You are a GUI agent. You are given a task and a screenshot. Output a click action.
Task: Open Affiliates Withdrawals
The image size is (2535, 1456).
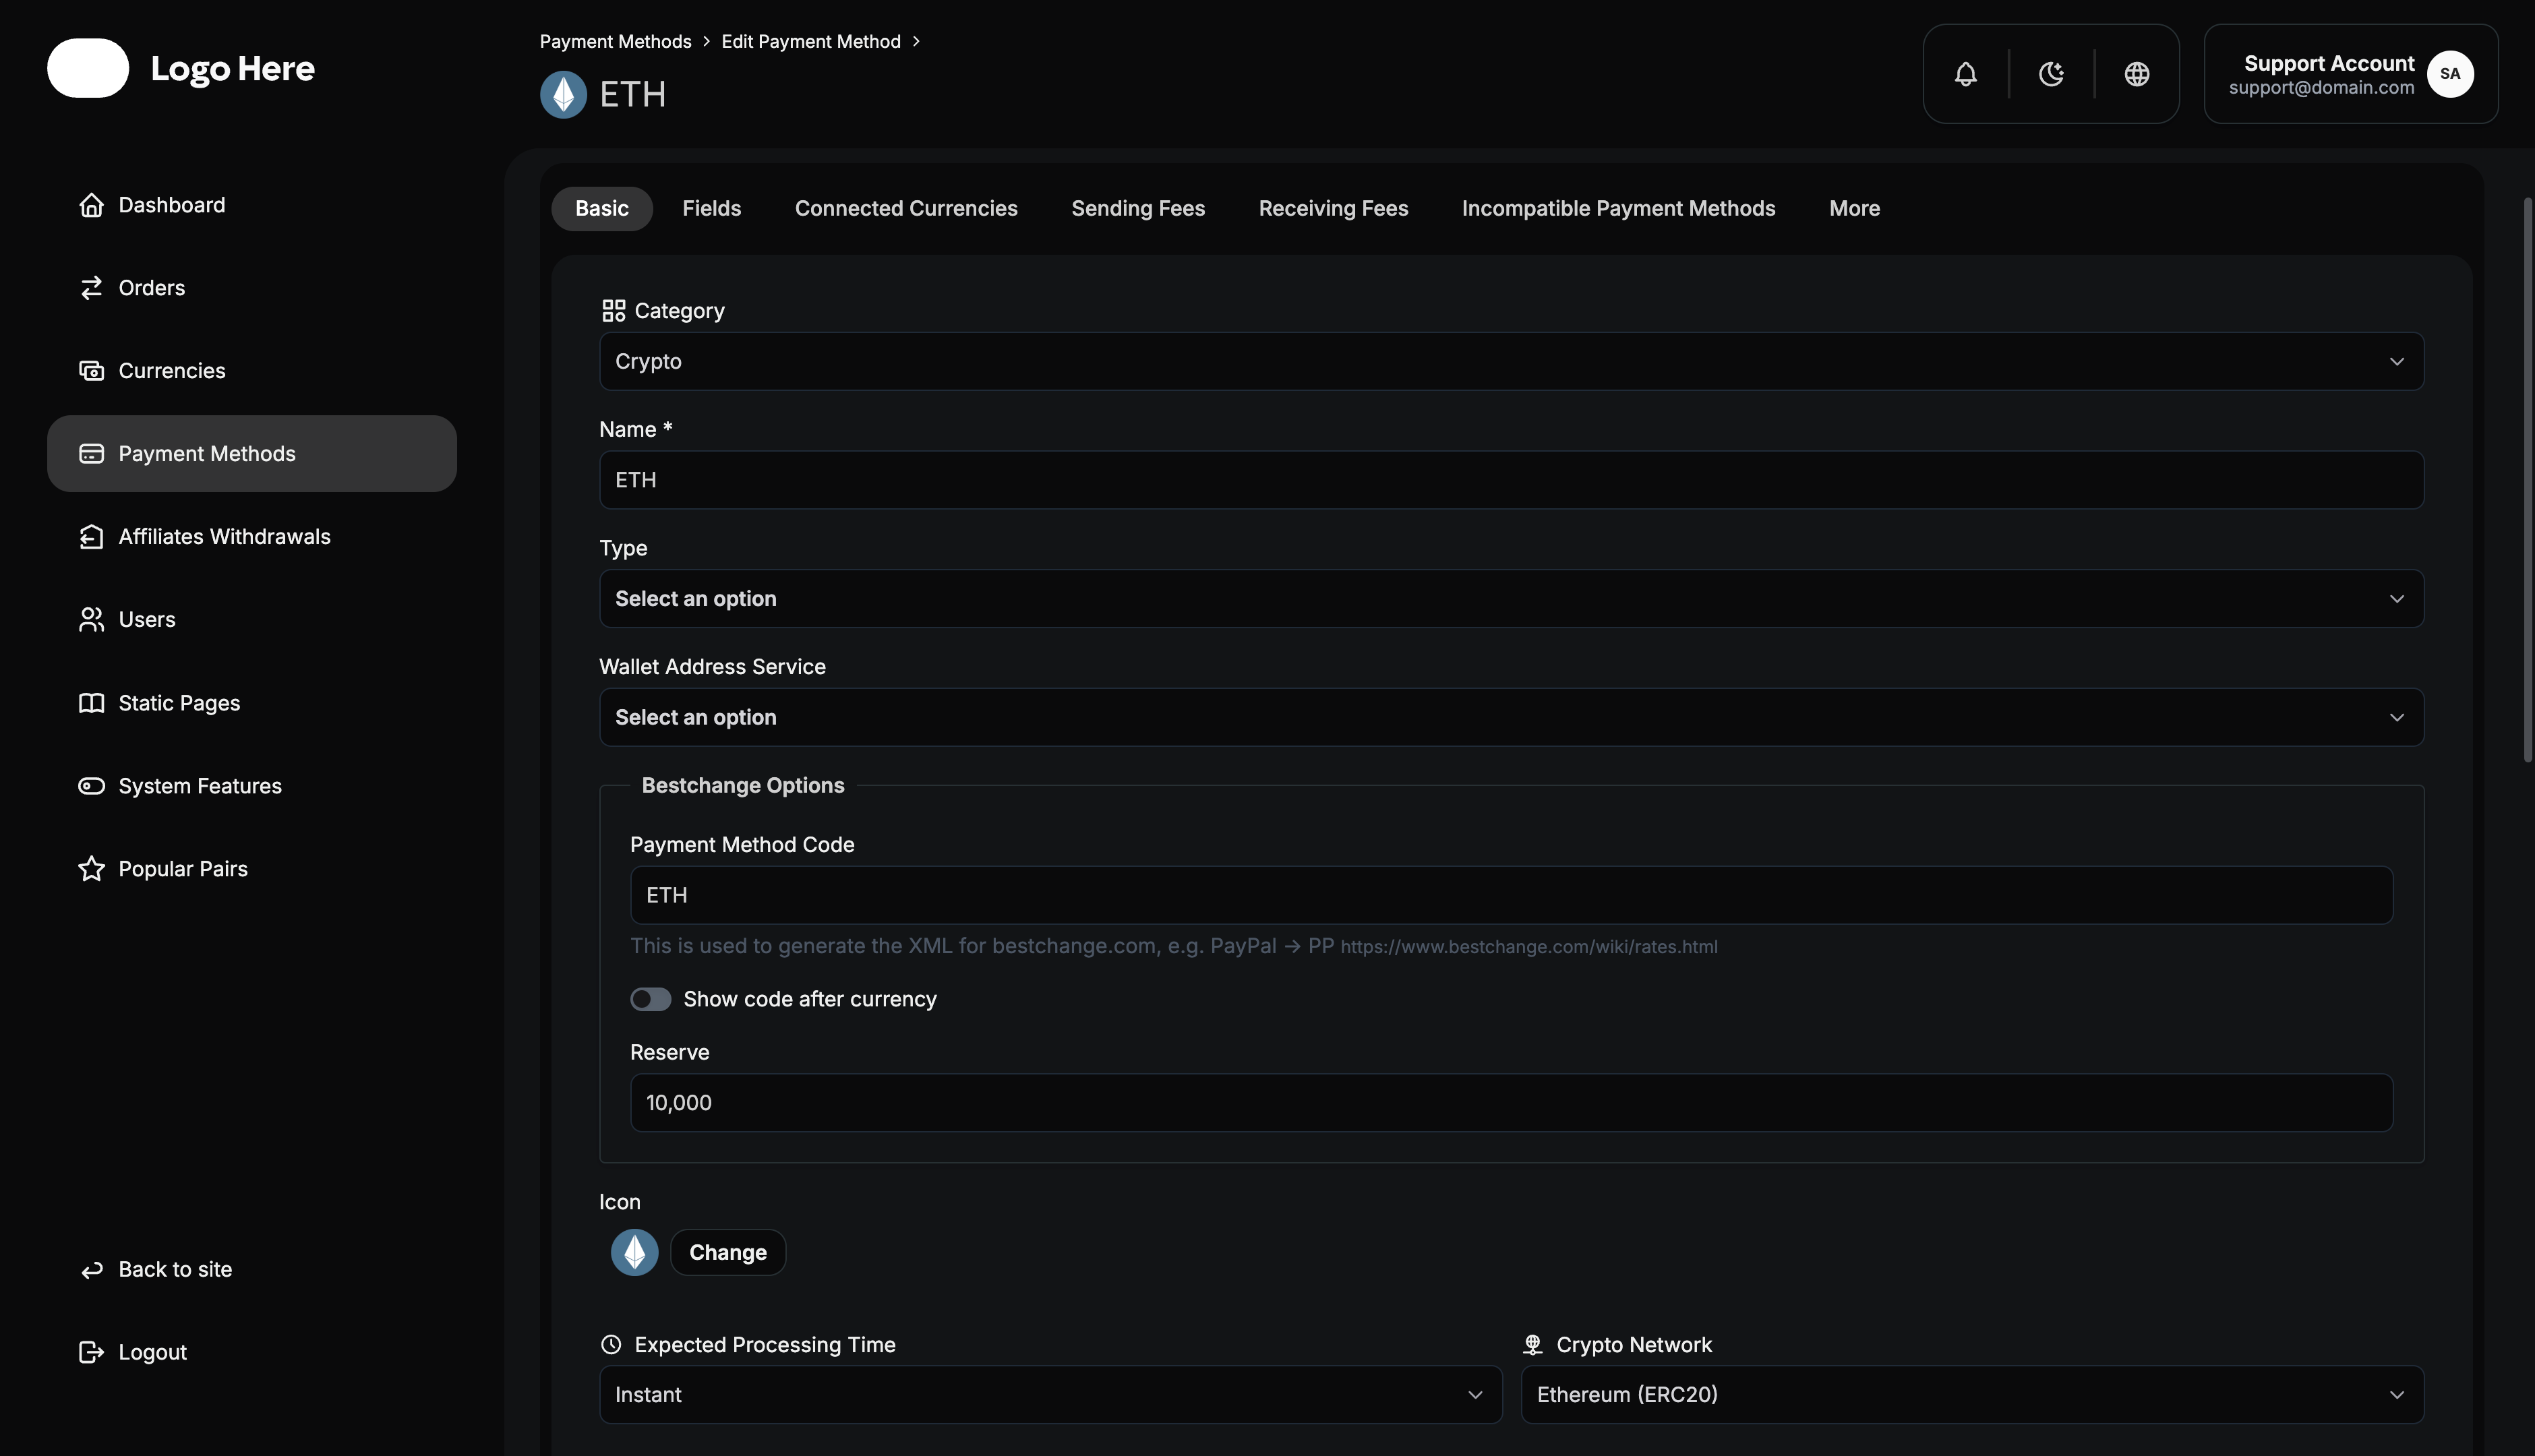pyautogui.click(x=224, y=536)
